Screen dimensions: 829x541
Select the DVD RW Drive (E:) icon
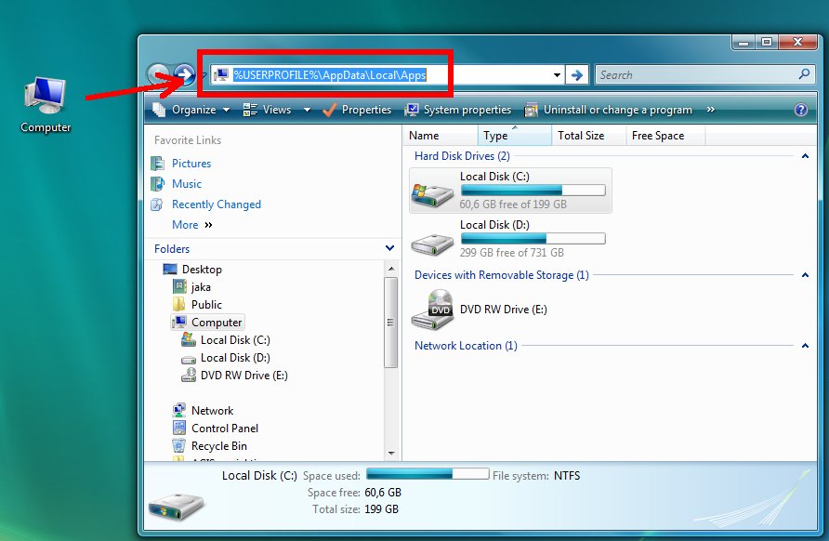pos(432,310)
